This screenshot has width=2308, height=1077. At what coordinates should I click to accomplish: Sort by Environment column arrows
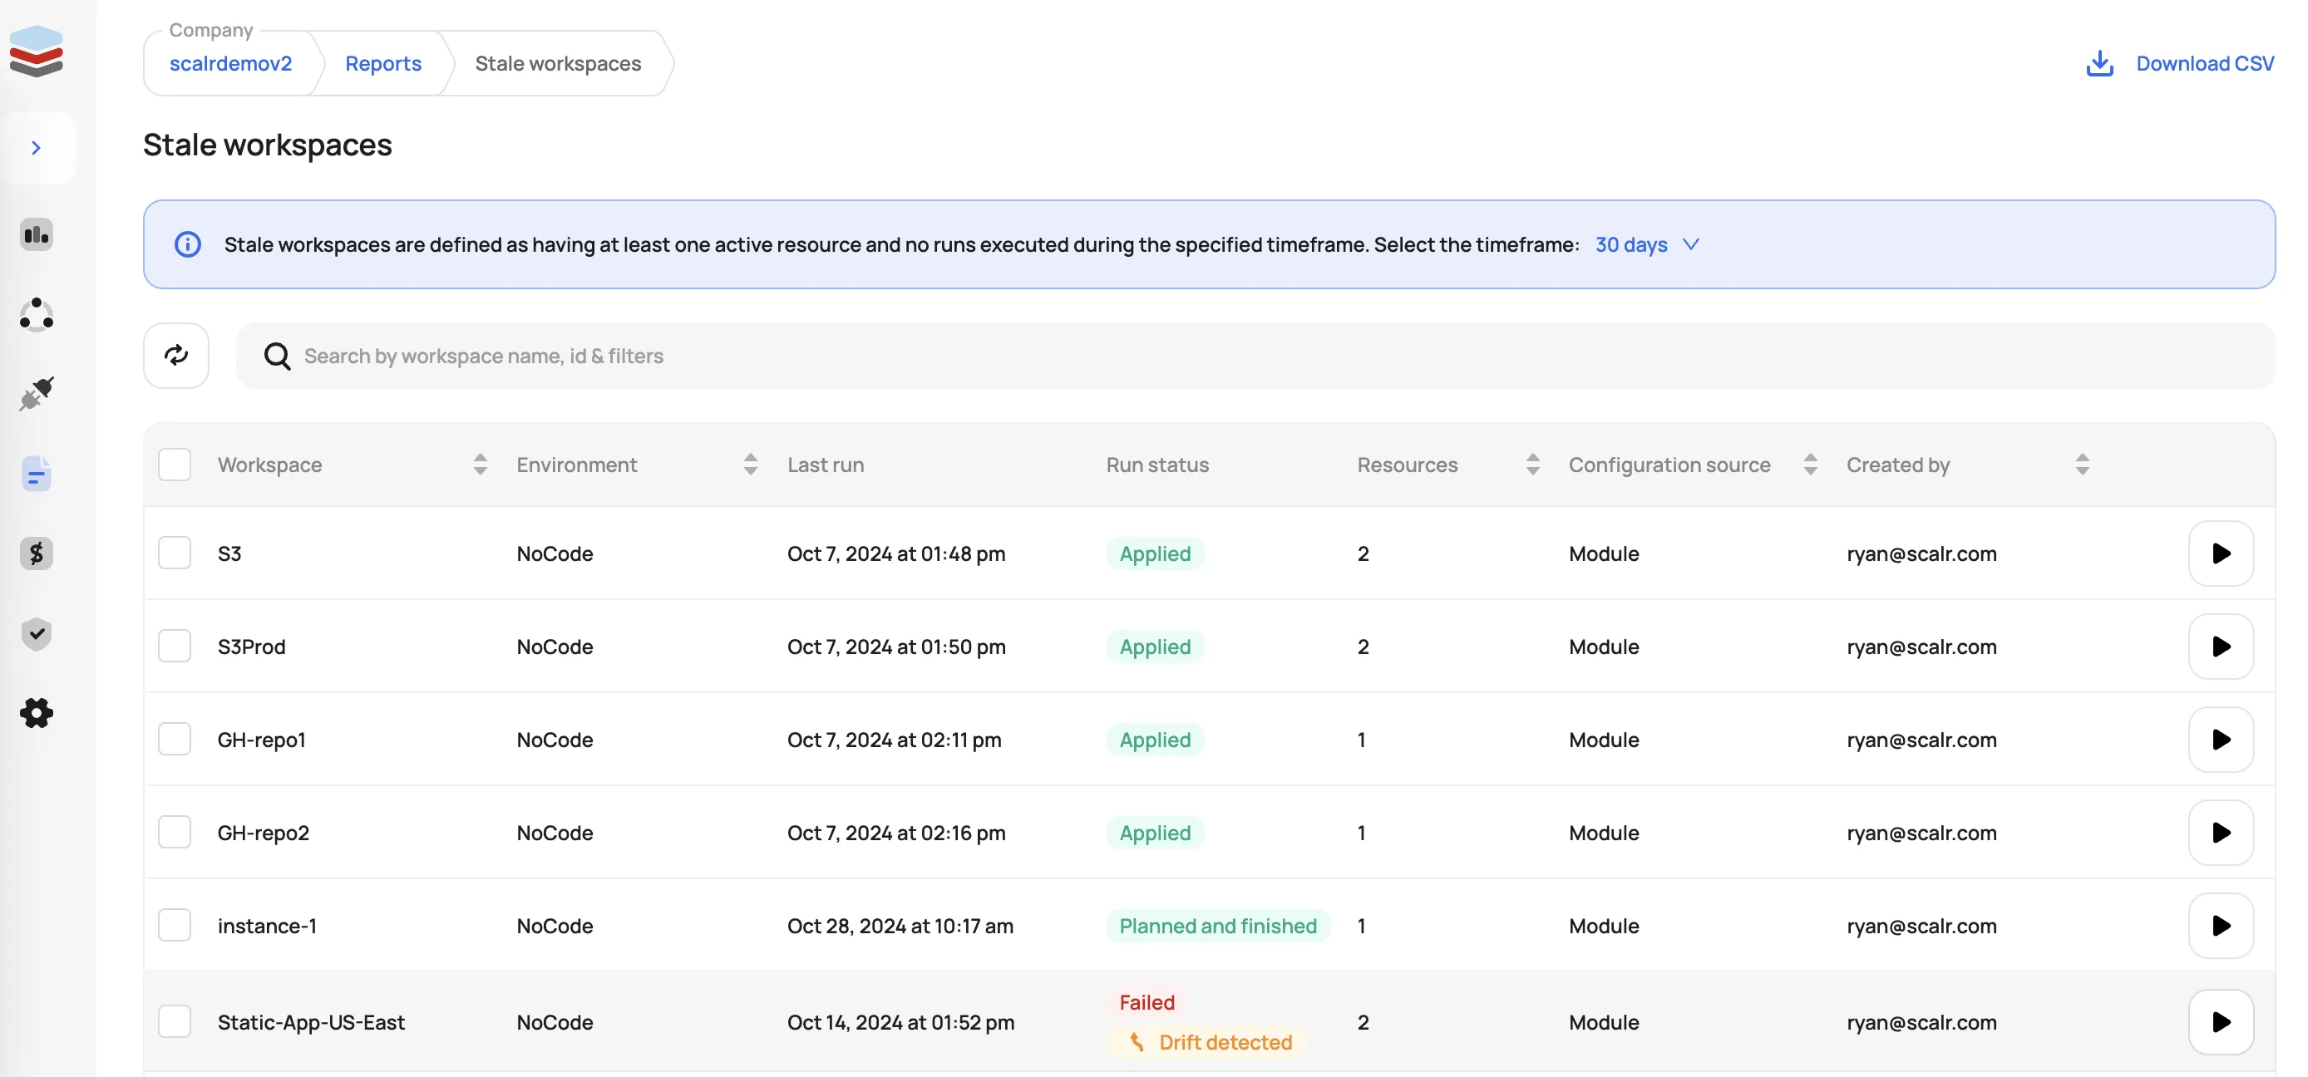(x=751, y=464)
